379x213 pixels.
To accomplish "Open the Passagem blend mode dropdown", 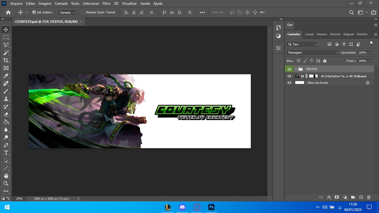I will coord(313,53).
